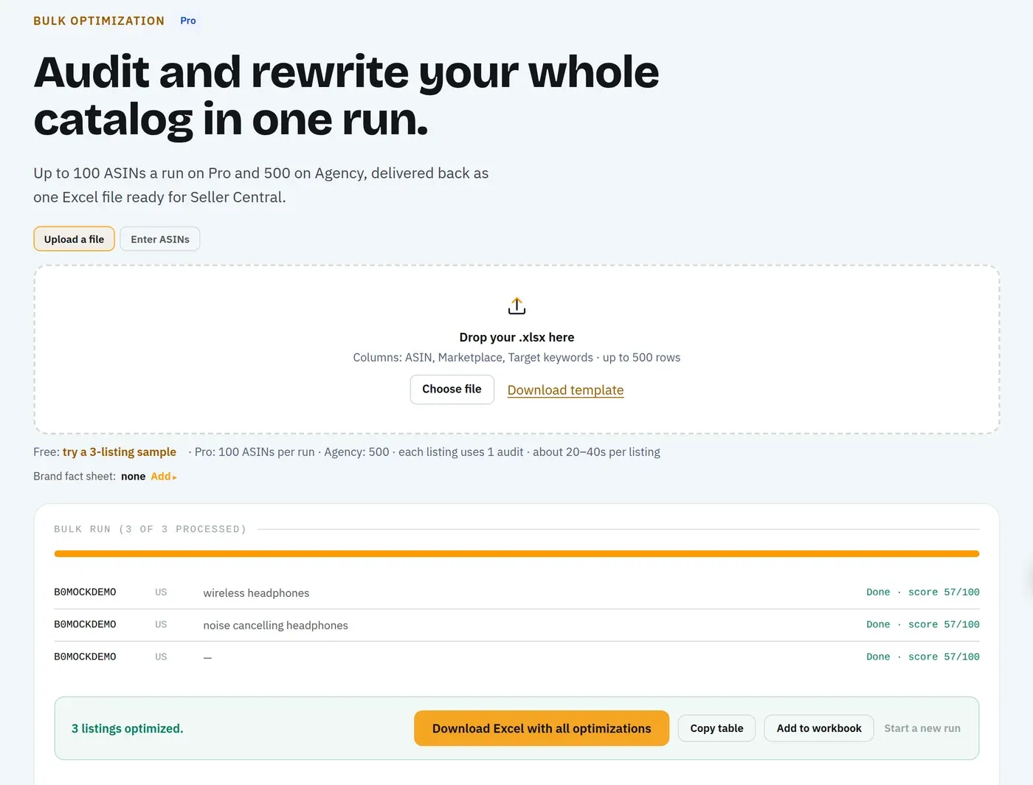Open the try a 3-listing sample link

[x=120, y=452]
